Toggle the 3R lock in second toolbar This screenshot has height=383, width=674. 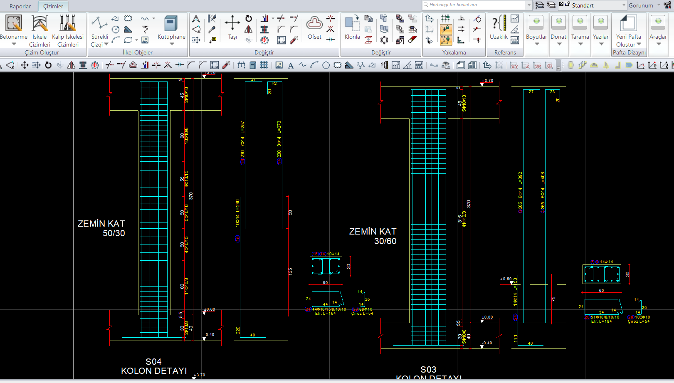point(537,65)
